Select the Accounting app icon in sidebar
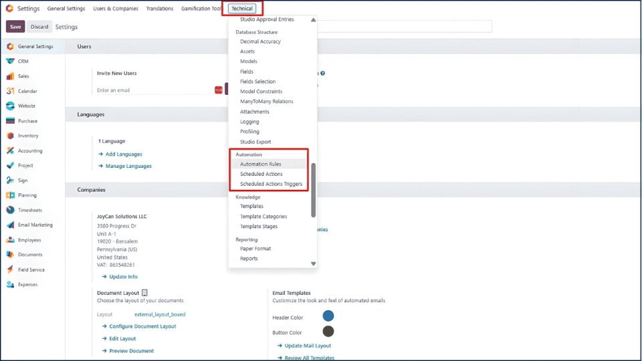This screenshot has width=642, height=361. [10, 150]
